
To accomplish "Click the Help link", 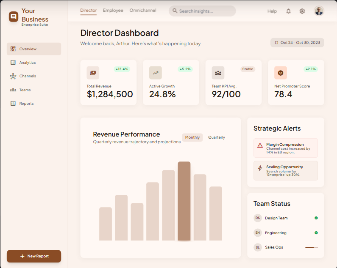I will click(x=272, y=11).
